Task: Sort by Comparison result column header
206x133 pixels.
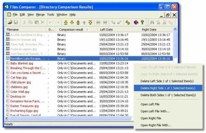Action: 77,30
